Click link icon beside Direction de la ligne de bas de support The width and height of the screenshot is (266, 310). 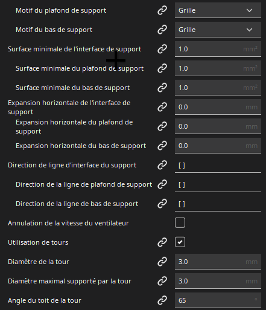[162, 204]
